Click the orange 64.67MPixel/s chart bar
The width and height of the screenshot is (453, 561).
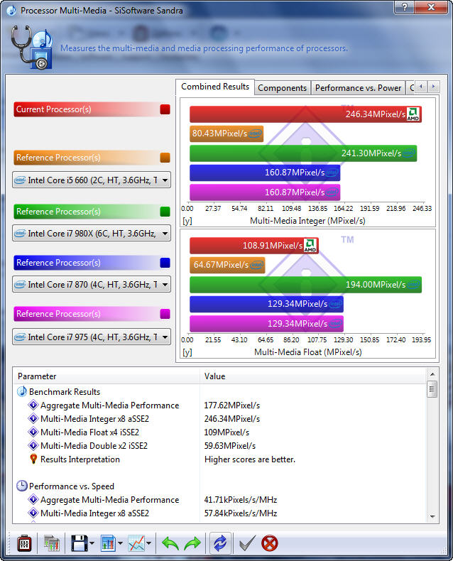[x=227, y=265]
